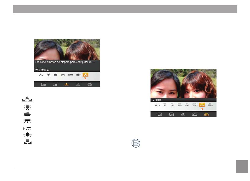This screenshot has height=181, width=250.
Task: Select ISO 400 option
Action: (x=187, y=105)
